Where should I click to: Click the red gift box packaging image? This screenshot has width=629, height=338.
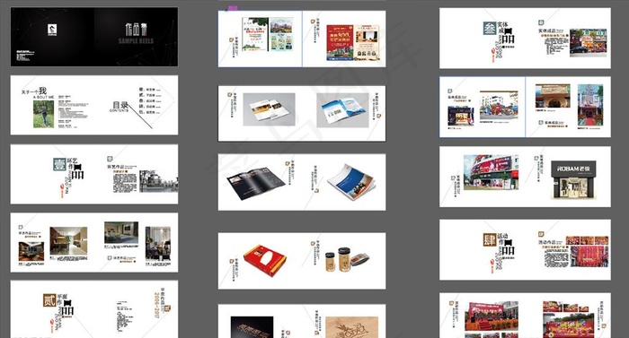click(x=265, y=260)
